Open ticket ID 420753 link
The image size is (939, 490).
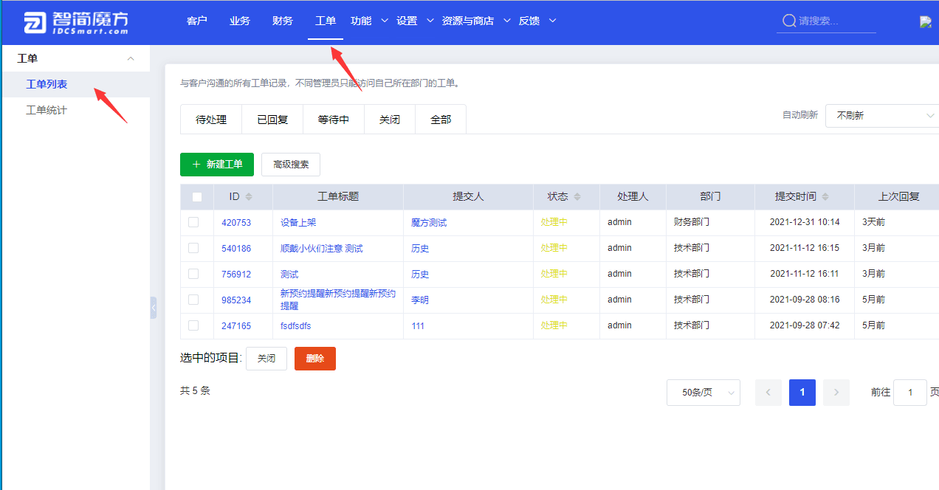click(236, 223)
